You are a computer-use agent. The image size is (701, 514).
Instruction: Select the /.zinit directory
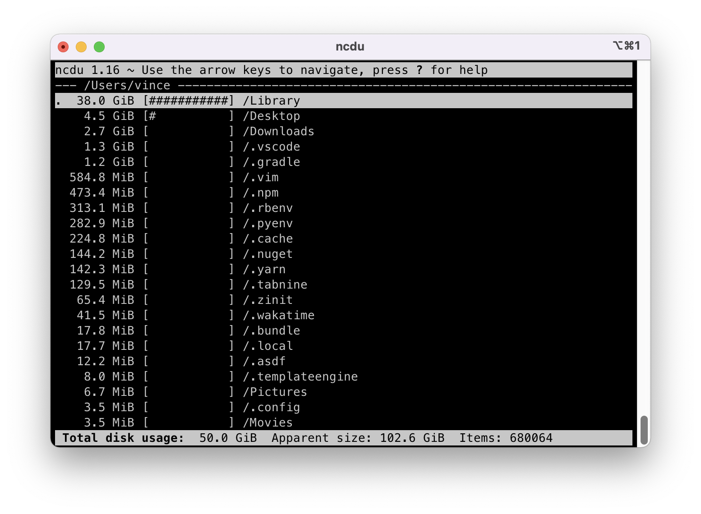pos(344,300)
